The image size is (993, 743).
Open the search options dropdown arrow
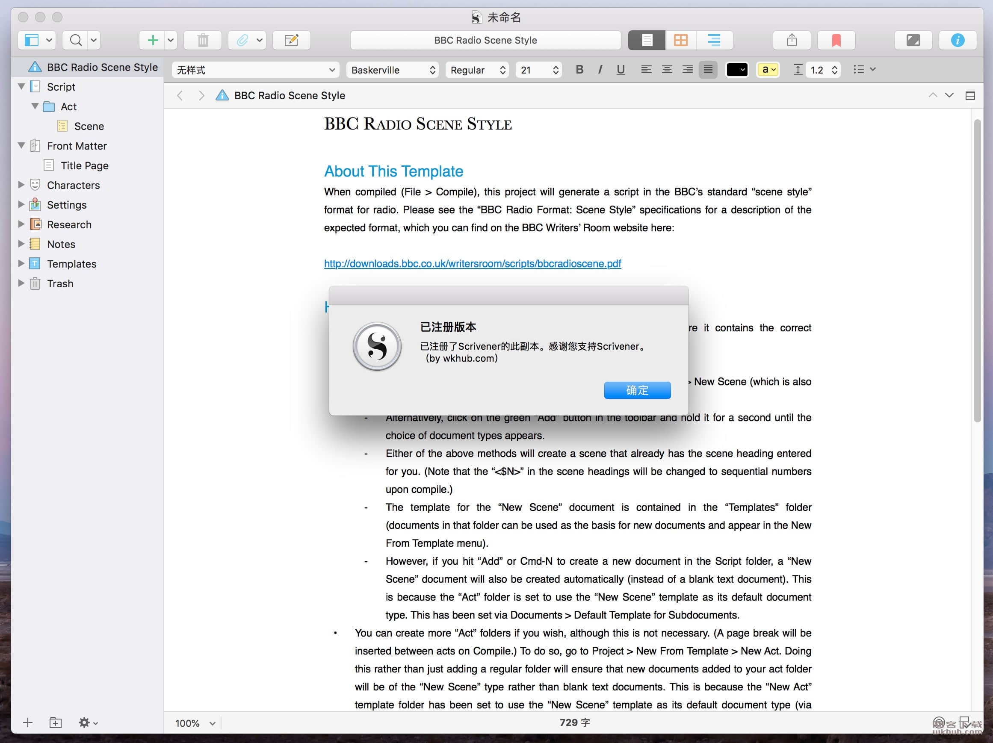[94, 40]
